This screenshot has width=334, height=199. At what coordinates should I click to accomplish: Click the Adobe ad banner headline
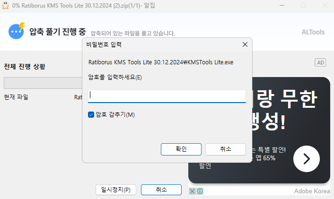284,110
